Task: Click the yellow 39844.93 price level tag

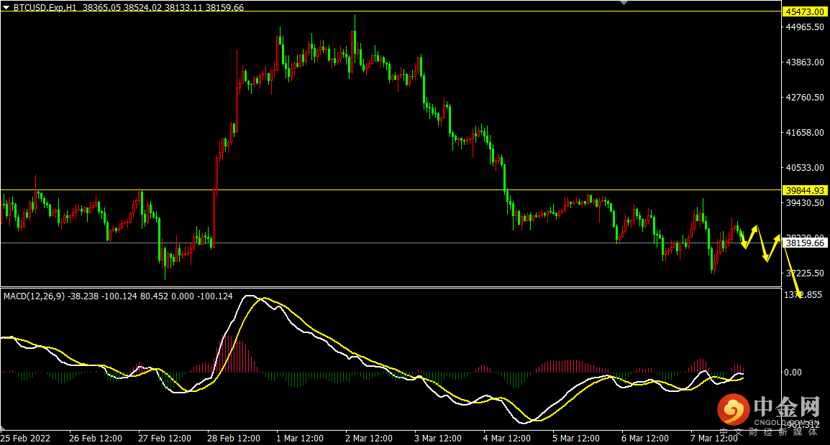Action: [x=804, y=189]
